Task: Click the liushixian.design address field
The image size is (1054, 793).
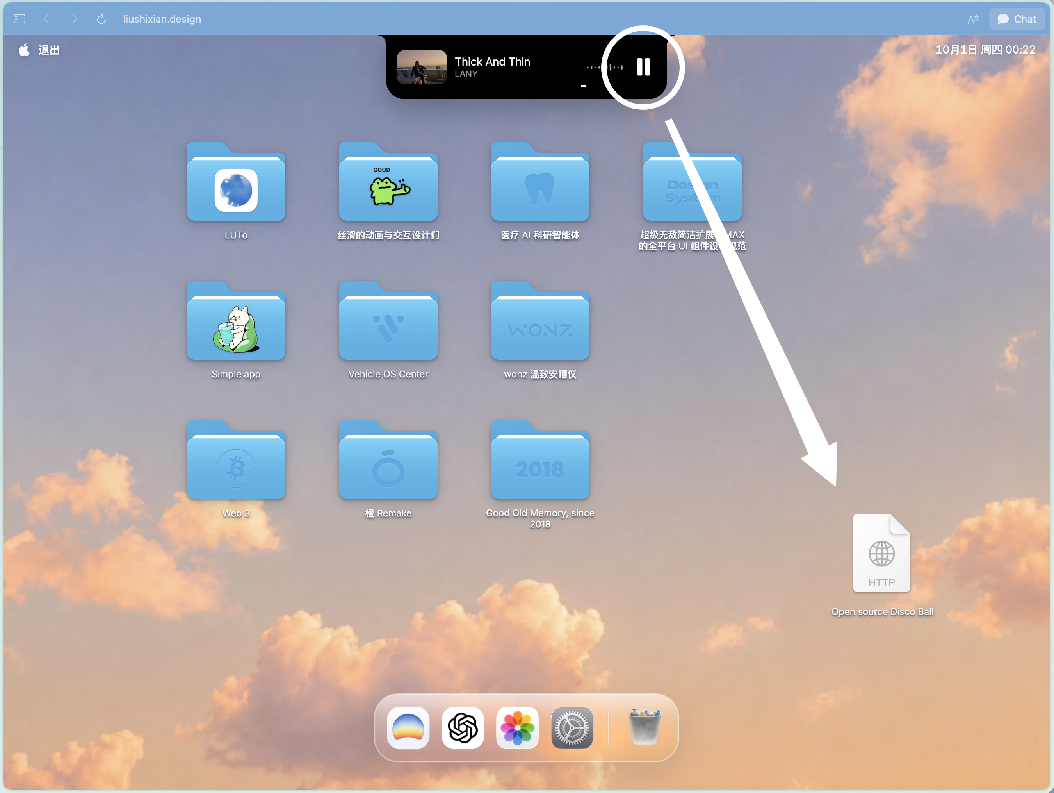Action: click(162, 19)
